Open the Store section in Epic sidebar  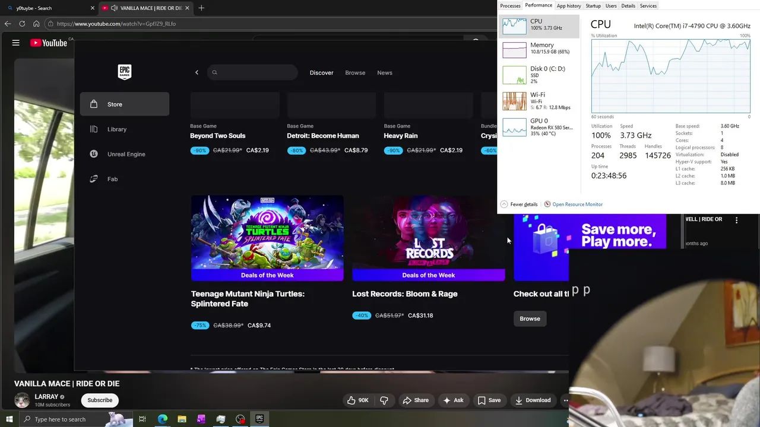pyautogui.click(x=125, y=104)
